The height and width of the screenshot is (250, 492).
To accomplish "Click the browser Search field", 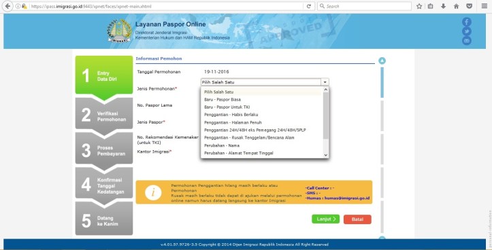I will (x=364, y=6).
